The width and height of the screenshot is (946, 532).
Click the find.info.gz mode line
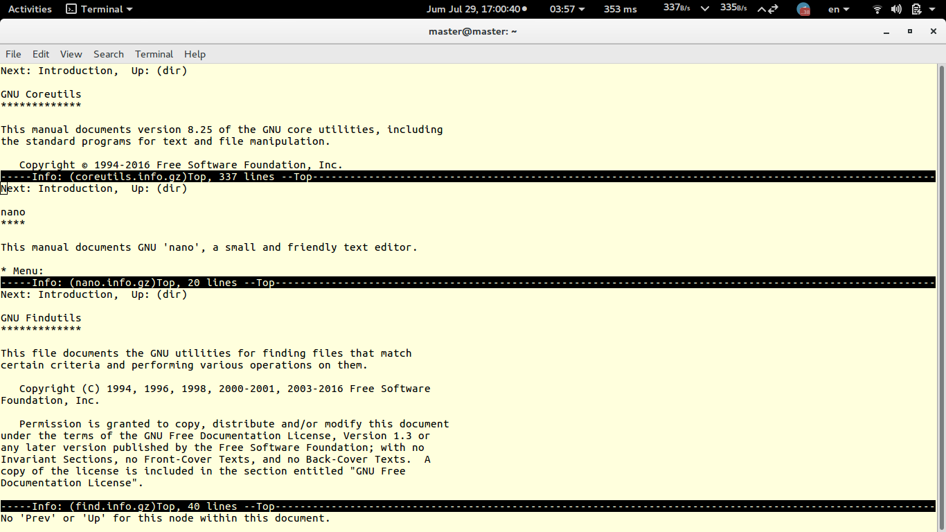pos(467,506)
